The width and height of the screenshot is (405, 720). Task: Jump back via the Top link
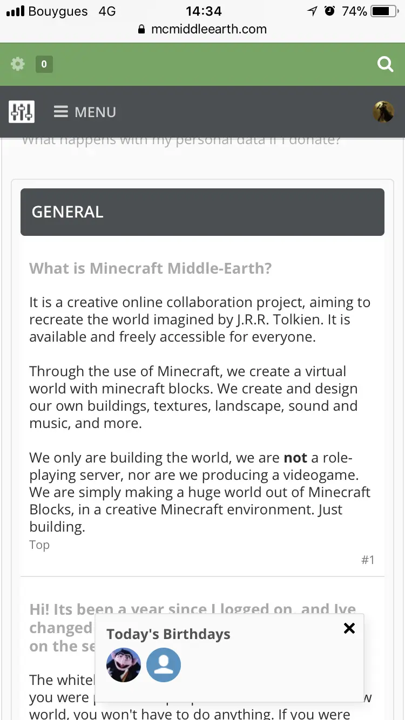(x=39, y=545)
